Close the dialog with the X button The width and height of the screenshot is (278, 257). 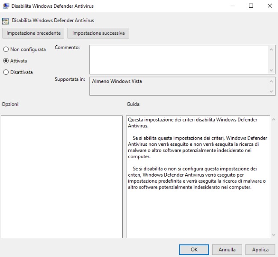point(270,6)
